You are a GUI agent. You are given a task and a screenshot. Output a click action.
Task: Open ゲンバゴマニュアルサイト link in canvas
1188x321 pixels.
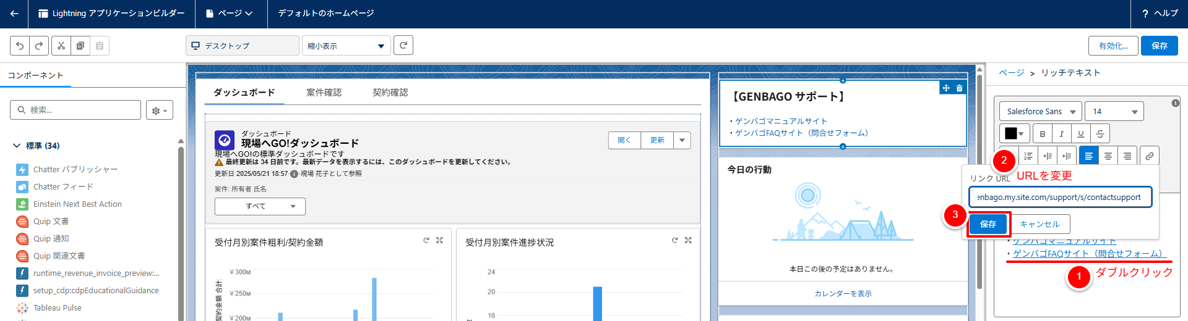pyautogui.click(x=781, y=121)
